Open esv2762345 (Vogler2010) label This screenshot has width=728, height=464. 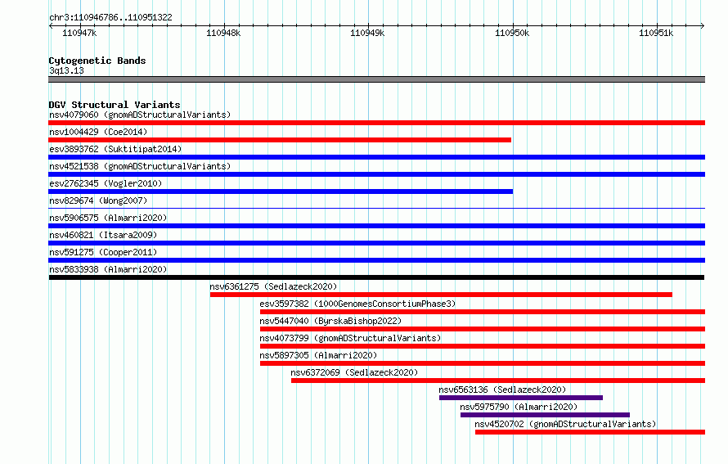(x=106, y=183)
